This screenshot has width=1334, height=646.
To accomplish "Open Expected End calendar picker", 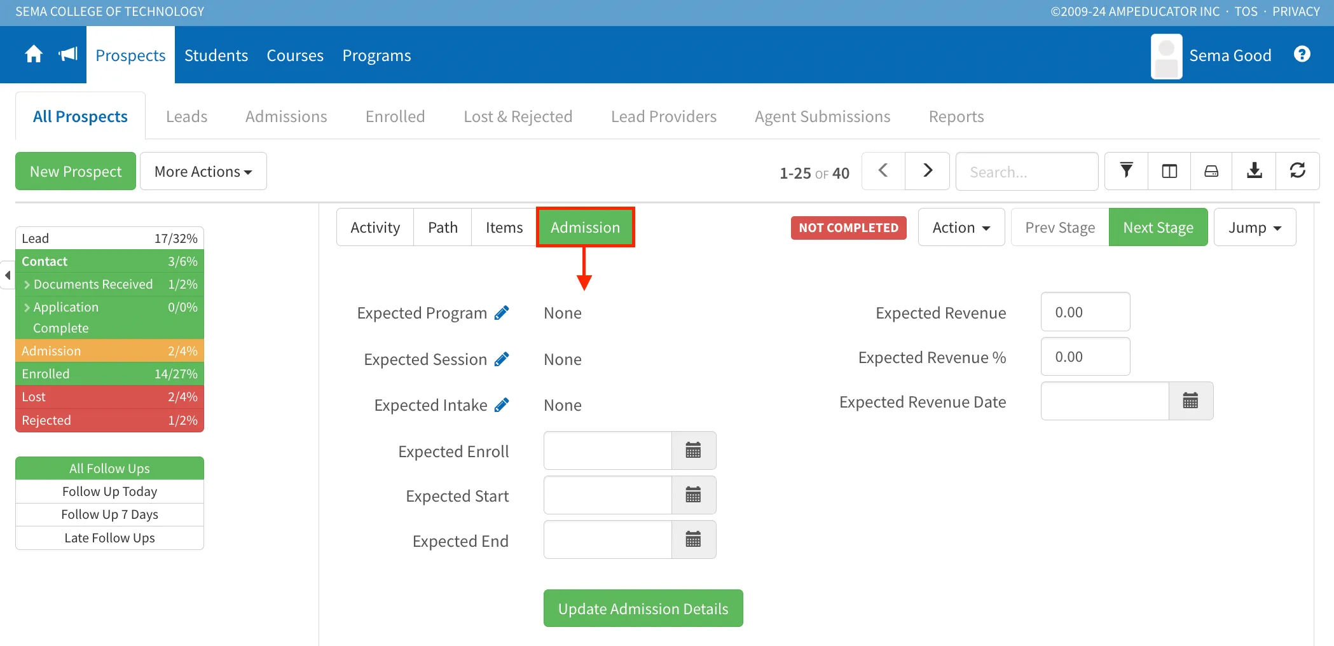I will click(694, 540).
